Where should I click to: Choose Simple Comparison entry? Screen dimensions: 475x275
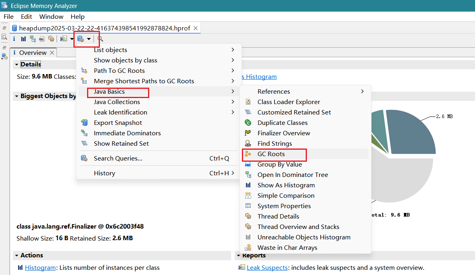click(306, 195)
